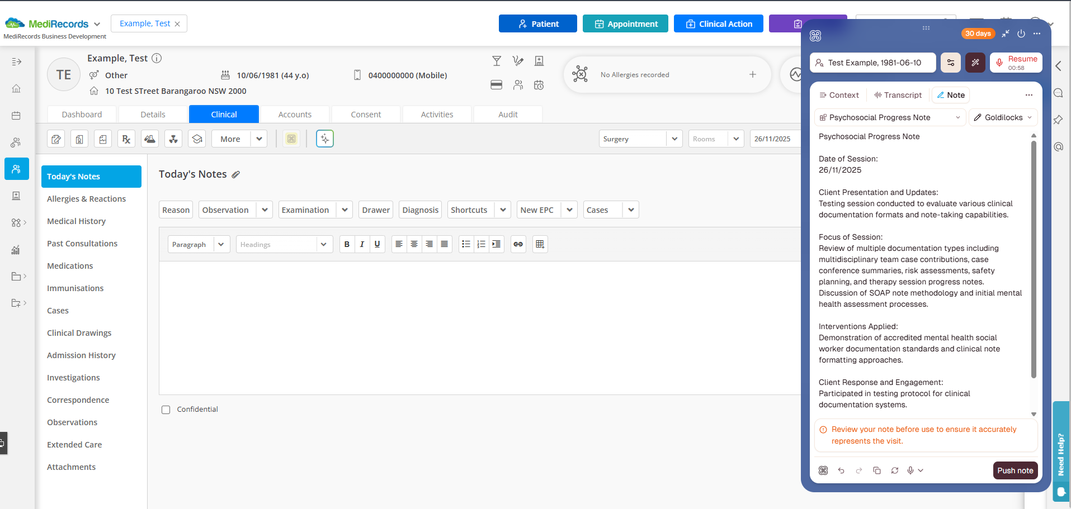Resume the recording at 00:58
Screen dimensions: 1071x509
pos(1016,63)
